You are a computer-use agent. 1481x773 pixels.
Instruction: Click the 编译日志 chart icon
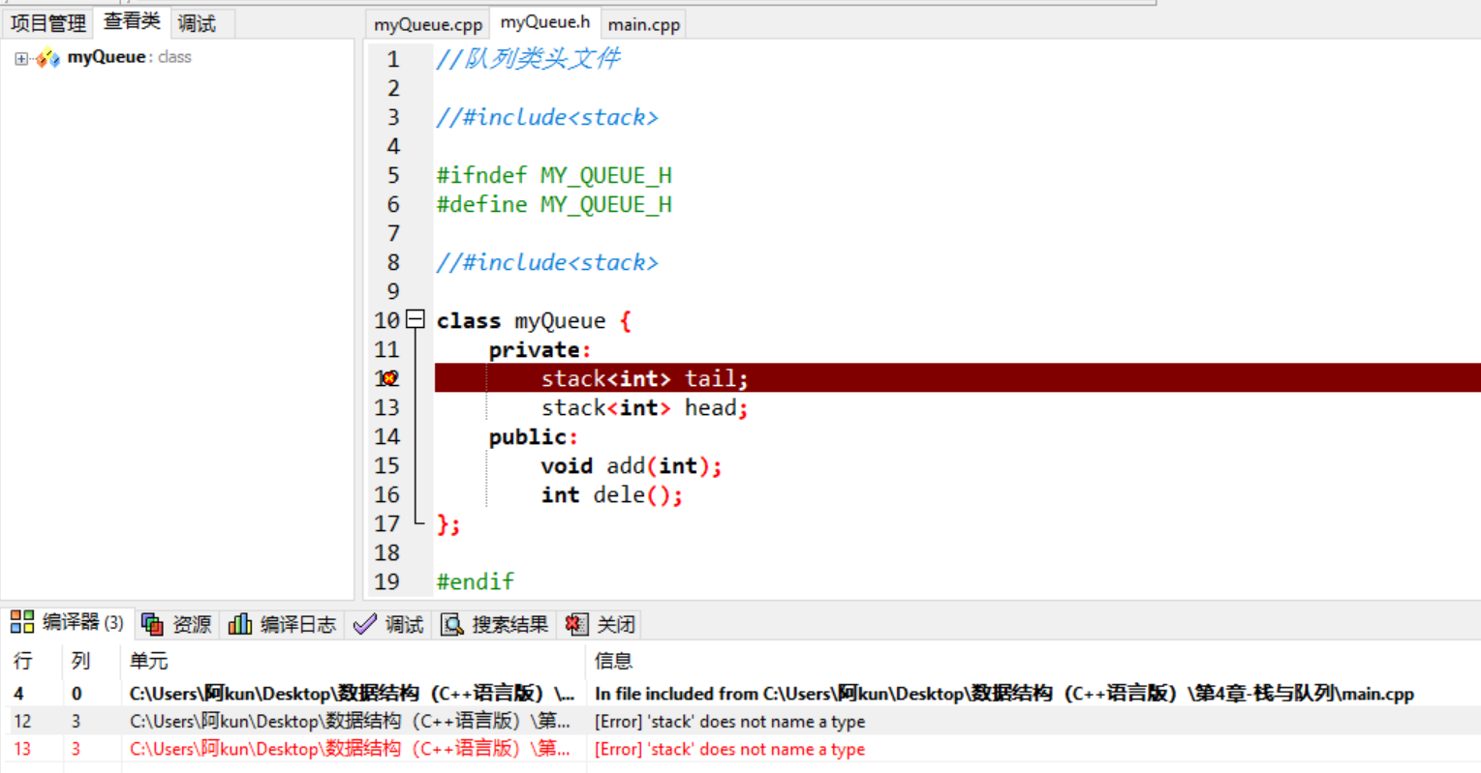point(239,624)
